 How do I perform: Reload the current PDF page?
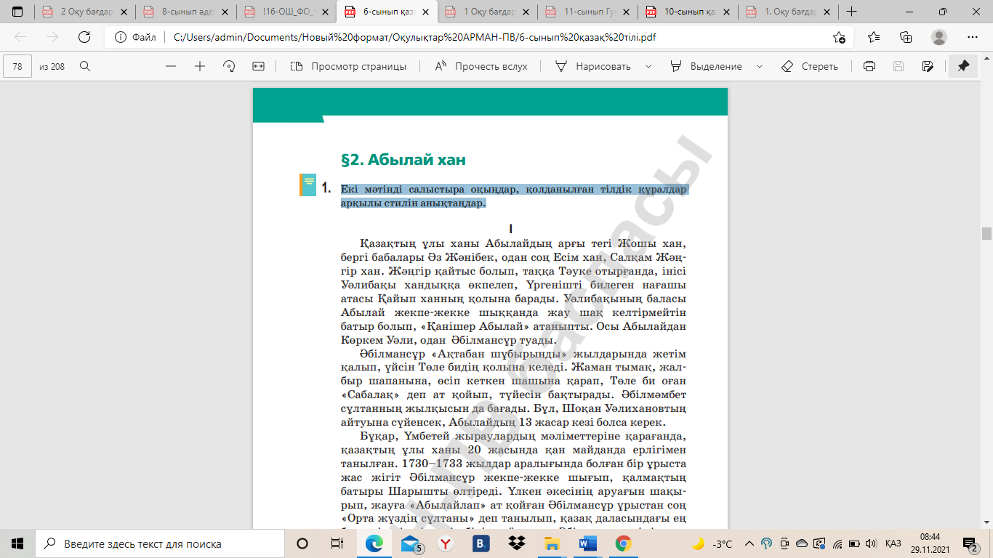click(x=84, y=37)
